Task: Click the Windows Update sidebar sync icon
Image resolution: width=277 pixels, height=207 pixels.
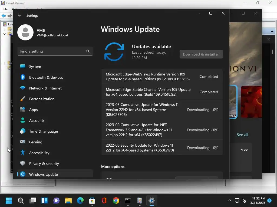Action: tap(23, 174)
